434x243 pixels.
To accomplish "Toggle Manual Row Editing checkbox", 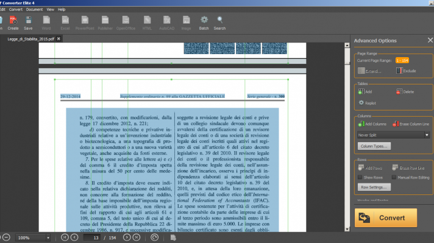I will click(394, 177).
